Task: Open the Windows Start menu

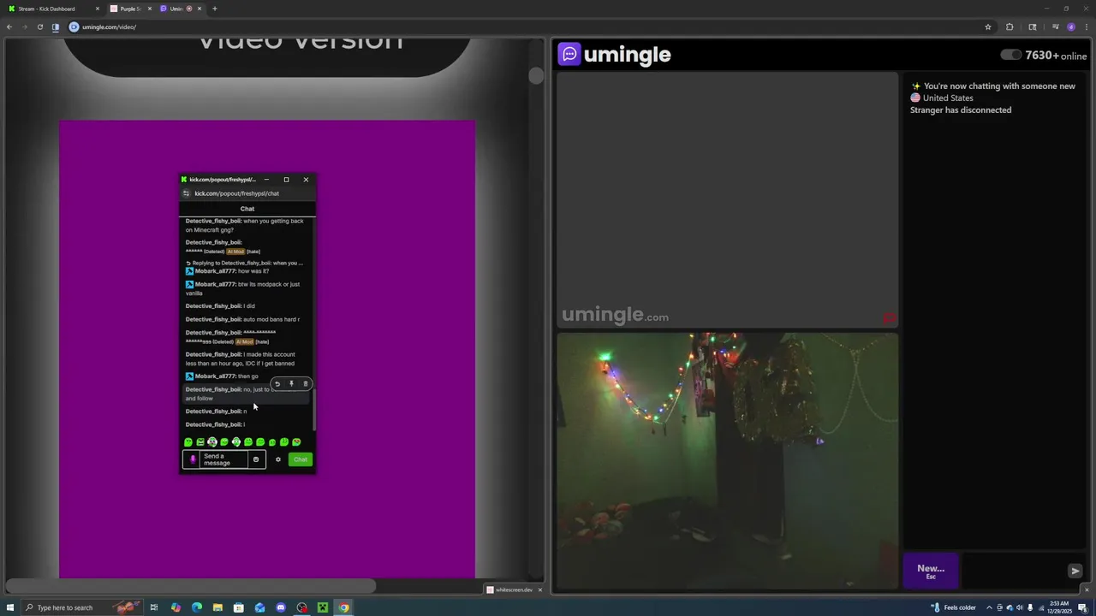Action: (10, 607)
